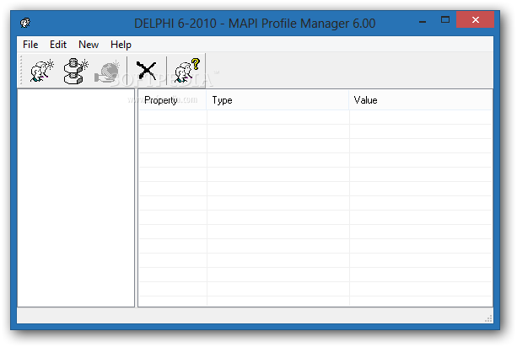This screenshot has width=517, height=347.
Task: Click the Help question mark toolbar icon
Action: coord(186,71)
